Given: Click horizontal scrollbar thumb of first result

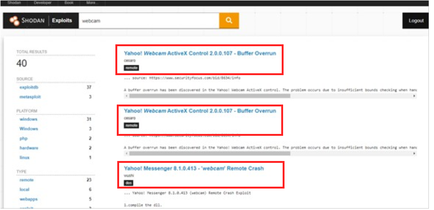Looking at the screenshot, I should tap(210, 96).
